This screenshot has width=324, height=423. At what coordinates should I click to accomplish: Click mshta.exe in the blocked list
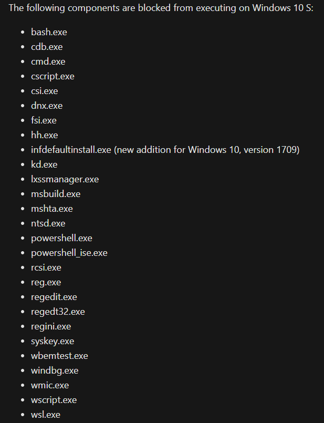tap(52, 209)
